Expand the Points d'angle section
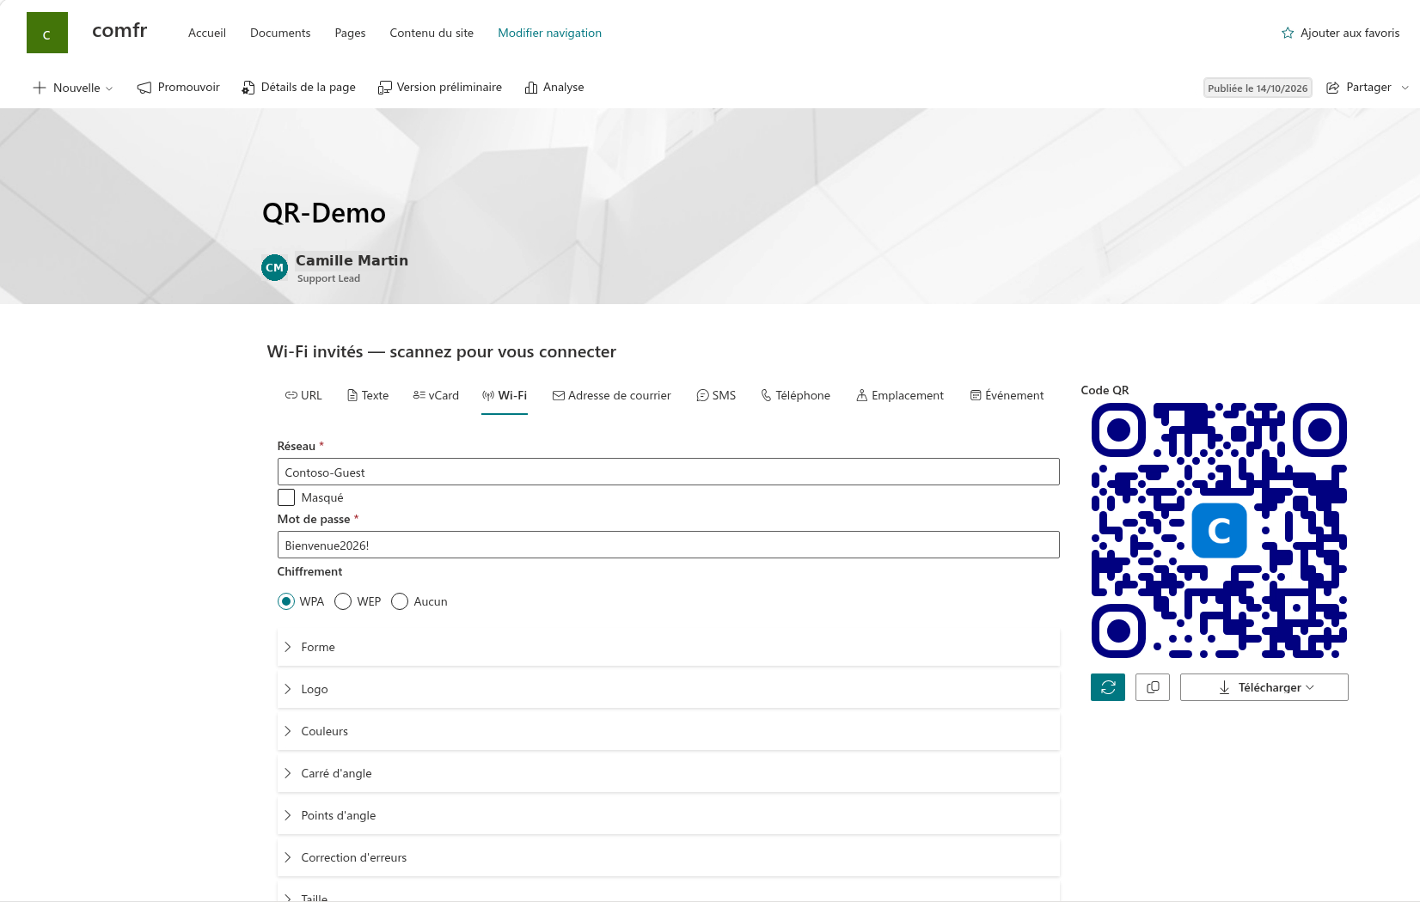This screenshot has width=1420, height=902. coord(668,815)
